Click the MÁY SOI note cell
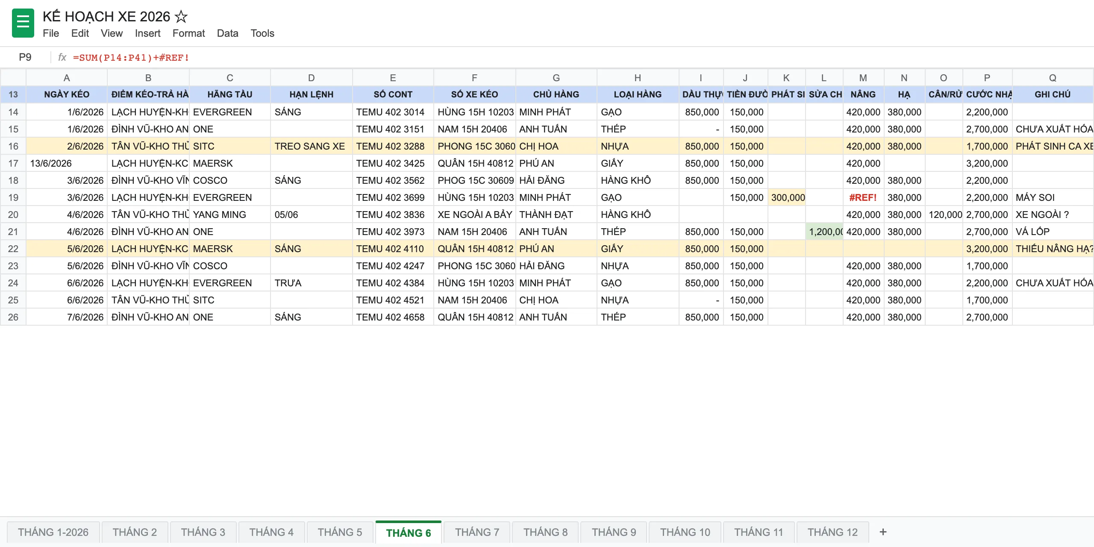Viewport: 1094px width, 547px height. pyautogui.click(x=1053, y=197)
